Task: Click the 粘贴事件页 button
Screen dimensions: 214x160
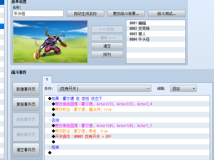Action: [x=26, y=119]
